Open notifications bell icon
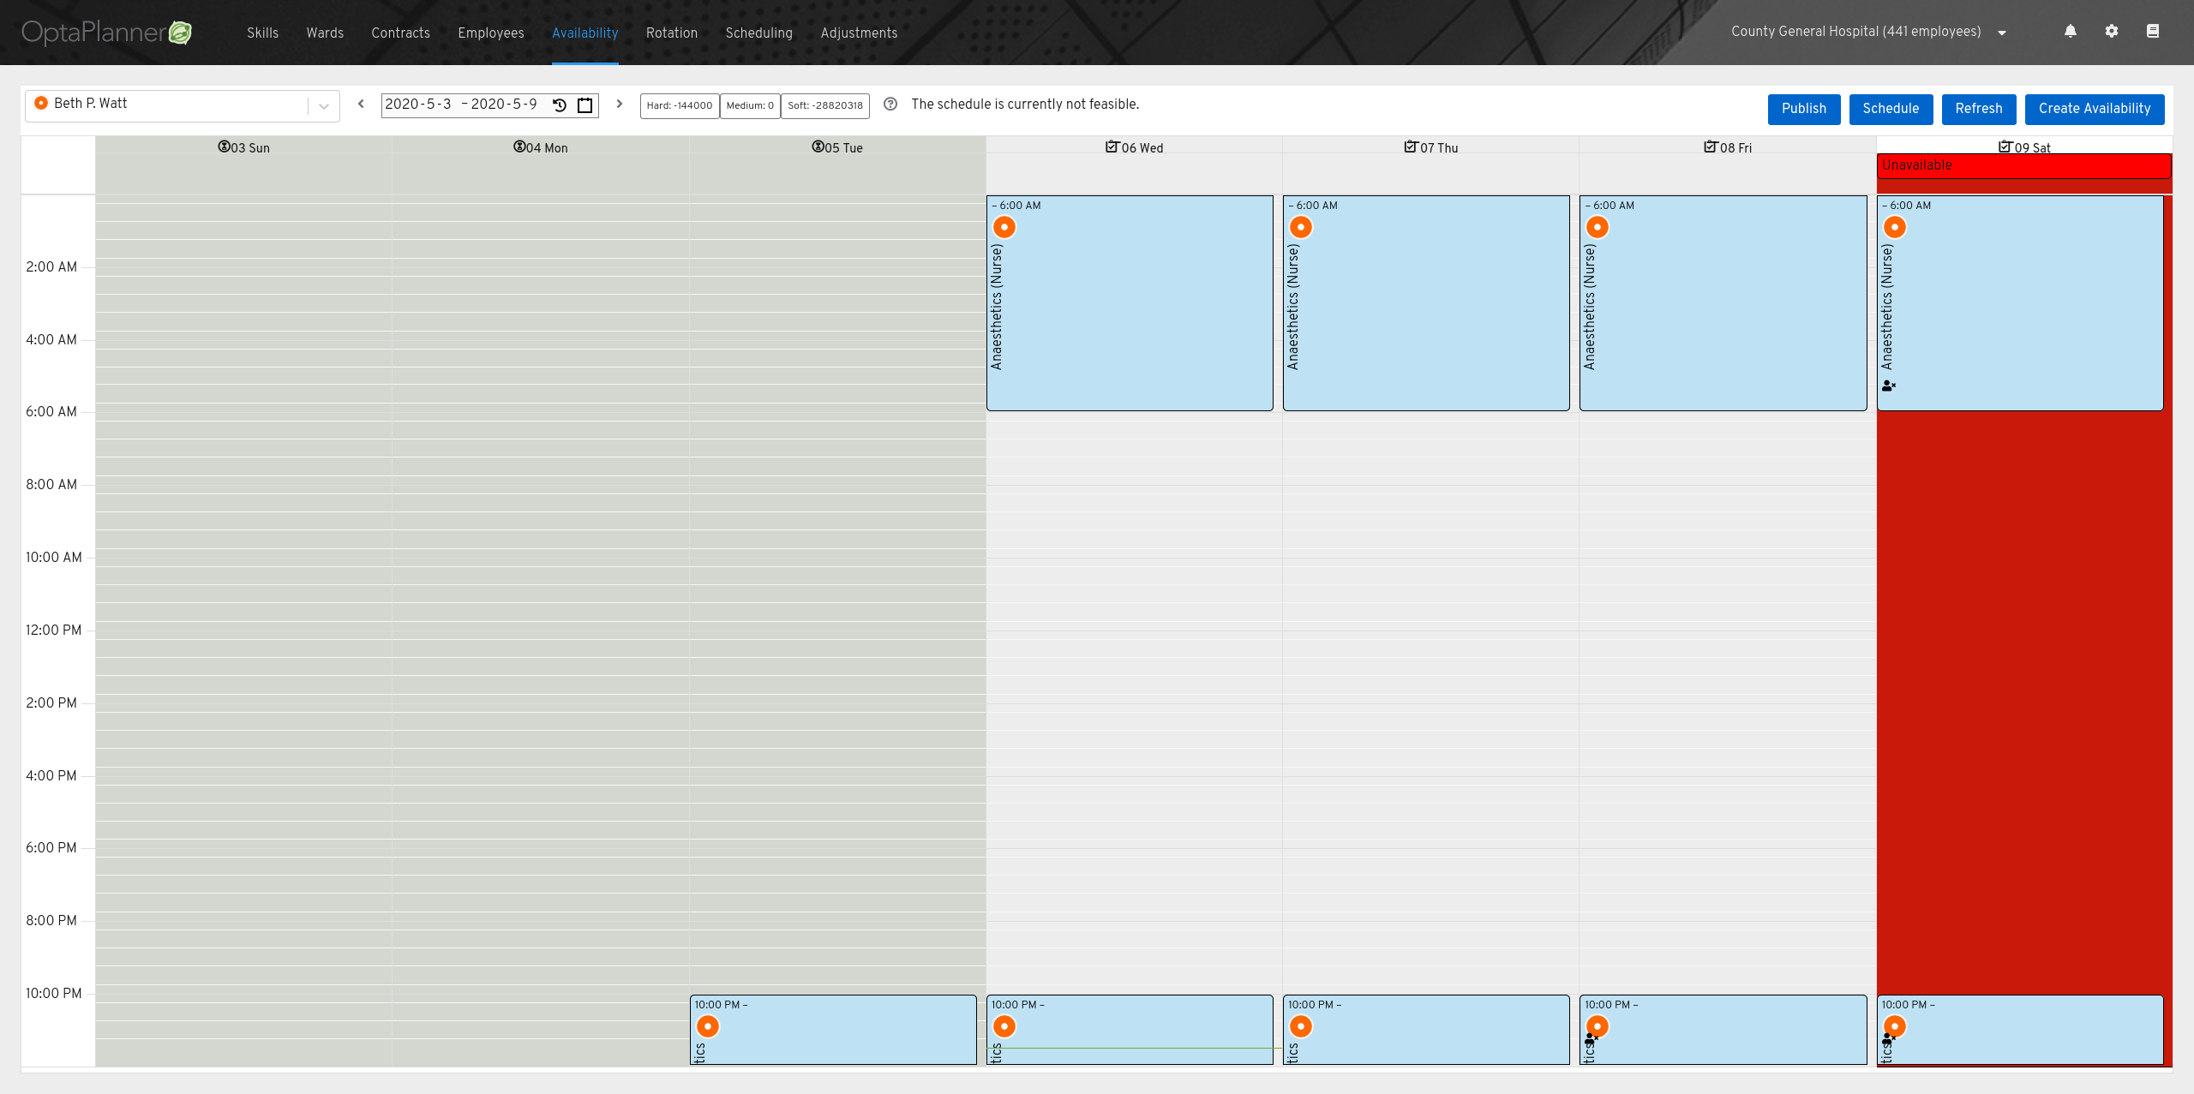 point(2070,32)
